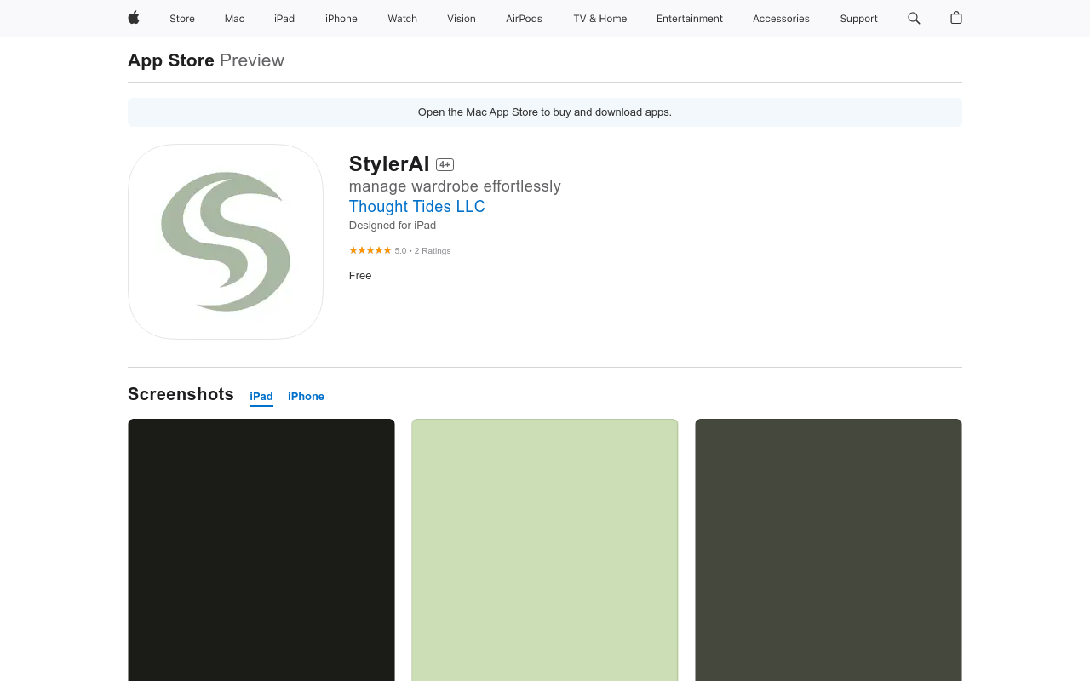
Task: Click the StylerAI app icon
Action: click(x=226, y=242)
